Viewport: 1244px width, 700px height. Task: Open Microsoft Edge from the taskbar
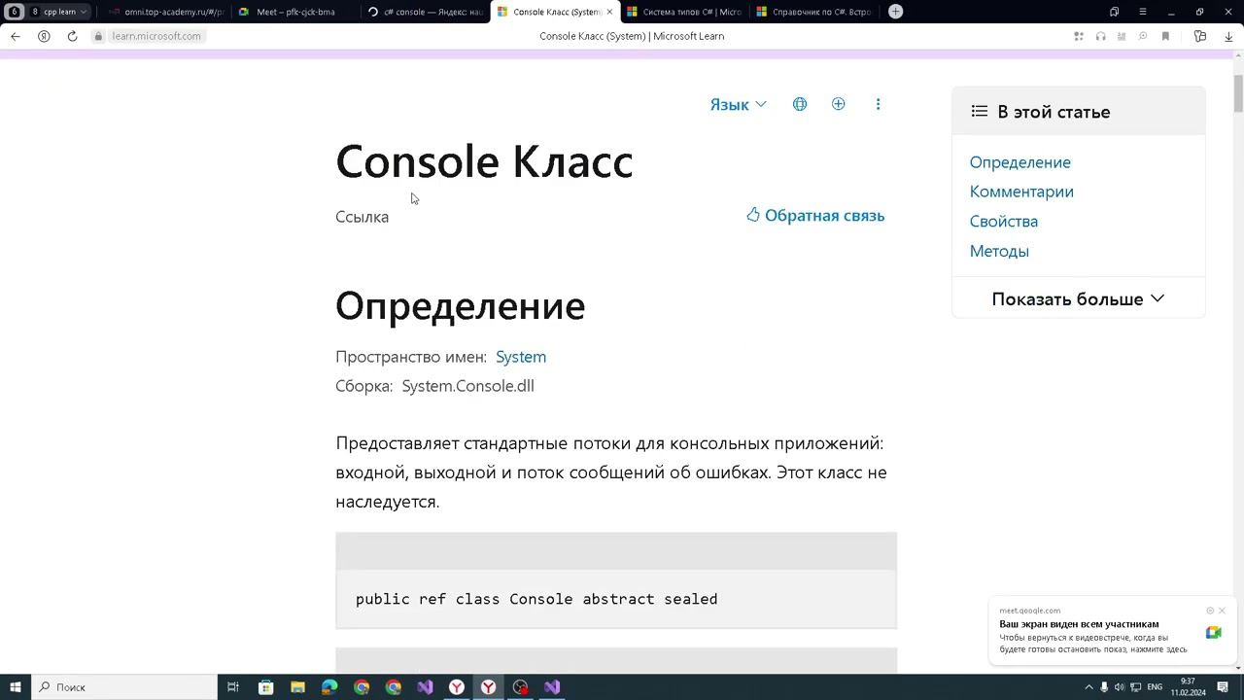[329, 687]
